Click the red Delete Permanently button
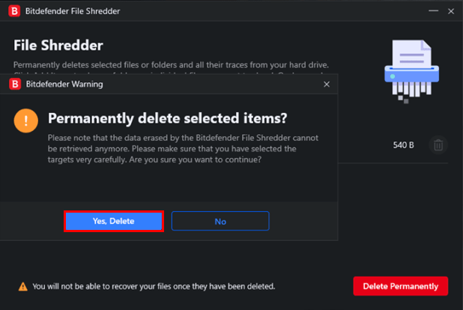The image size is (463, 310). click(x=400, y=286)
